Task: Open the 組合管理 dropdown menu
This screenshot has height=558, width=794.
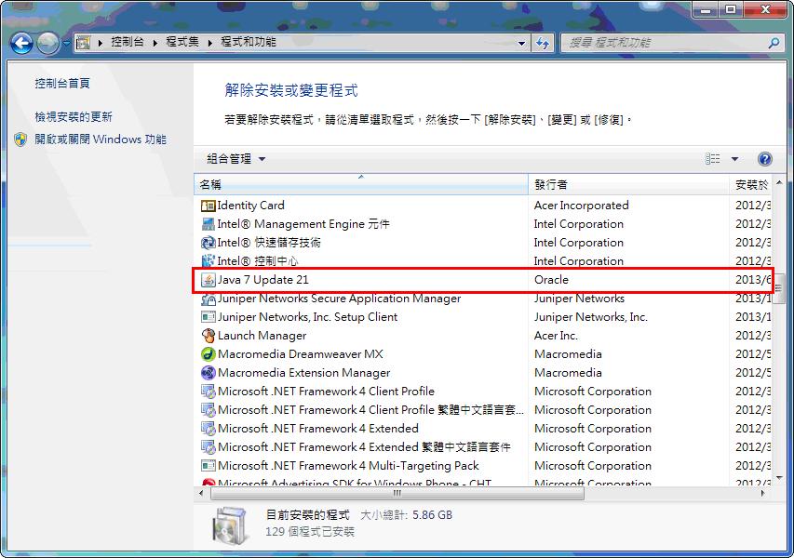Action: (236, 159)
